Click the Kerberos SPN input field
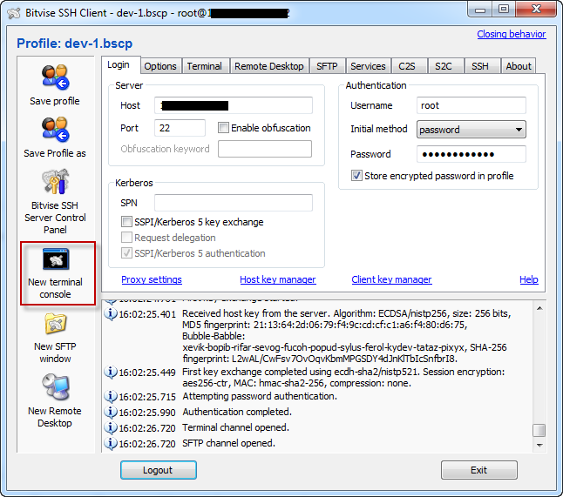The height and width of the screenshot is (497, 563). (234, 203)
